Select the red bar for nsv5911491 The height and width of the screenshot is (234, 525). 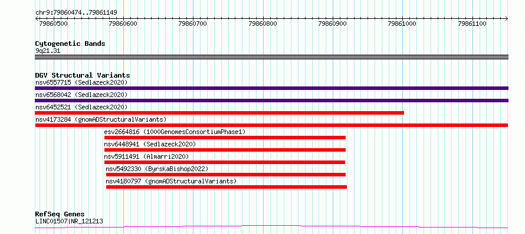224,162
